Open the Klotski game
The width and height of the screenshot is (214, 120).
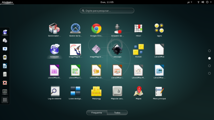[x=138, y=49]
